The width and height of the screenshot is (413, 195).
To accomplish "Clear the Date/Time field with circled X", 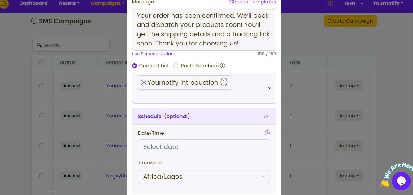I will [x=267, y=133].
